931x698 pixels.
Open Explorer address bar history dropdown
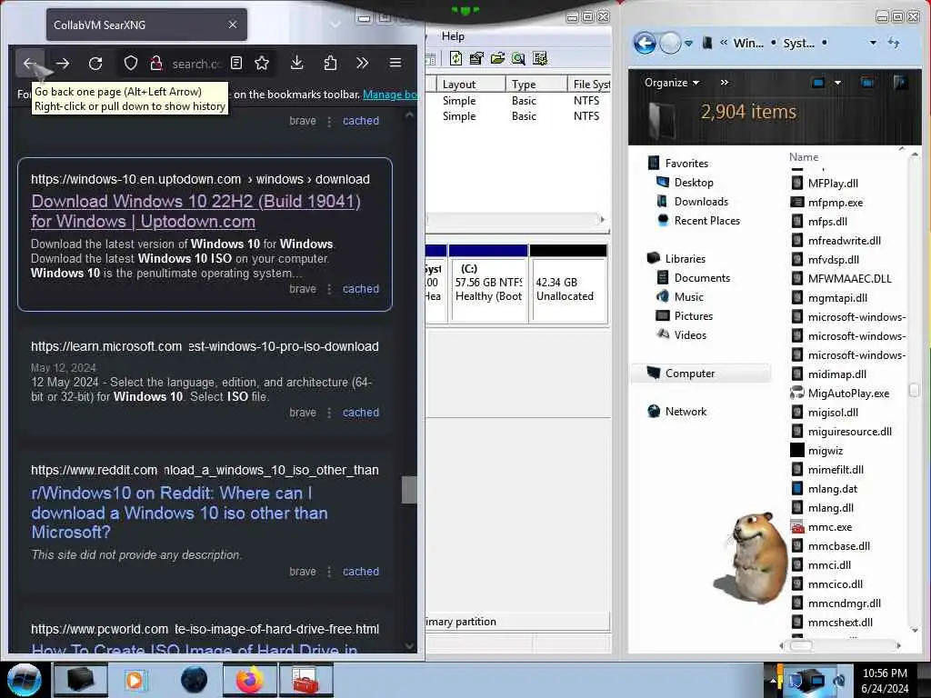(873, 43)
